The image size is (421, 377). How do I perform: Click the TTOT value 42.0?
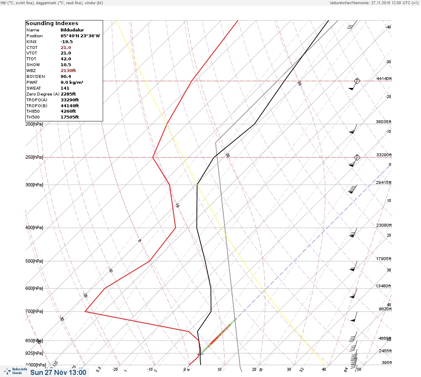[x=66, y=59]
